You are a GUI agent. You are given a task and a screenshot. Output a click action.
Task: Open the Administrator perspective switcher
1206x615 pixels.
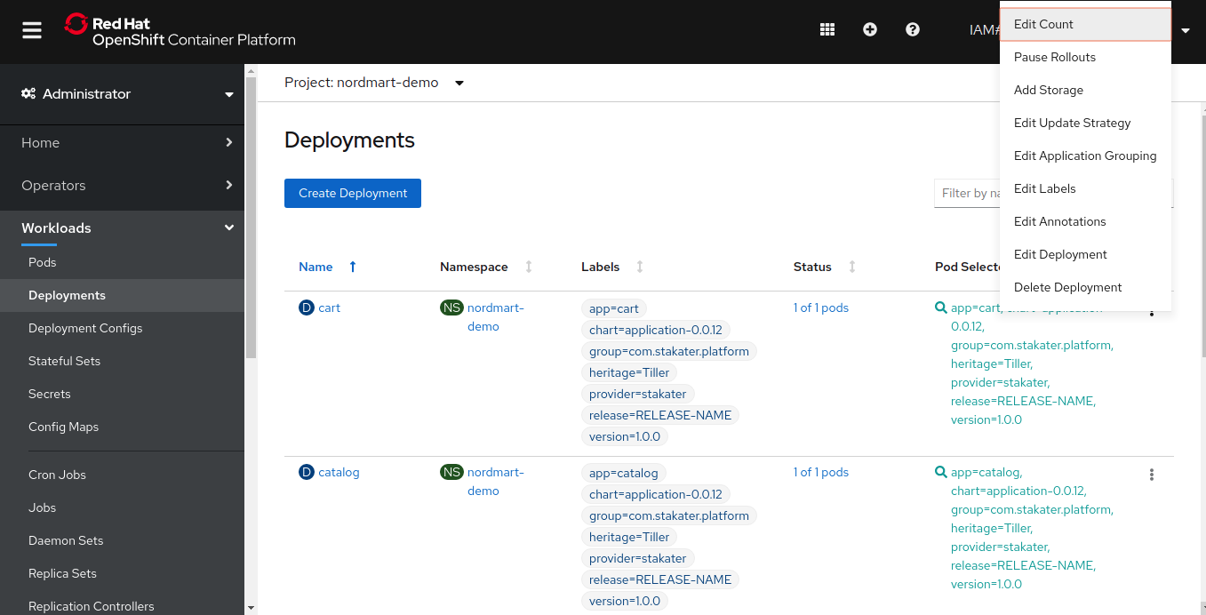point(122,94)
